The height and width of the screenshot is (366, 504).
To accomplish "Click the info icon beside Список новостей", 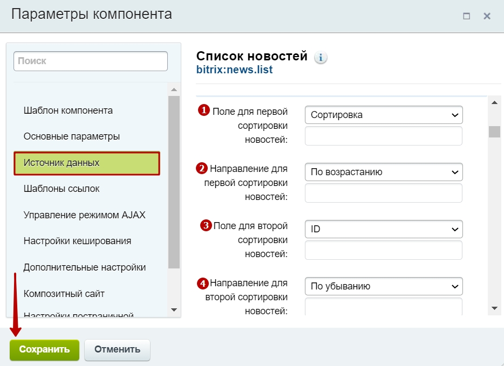I will click(x=321, y=58).
